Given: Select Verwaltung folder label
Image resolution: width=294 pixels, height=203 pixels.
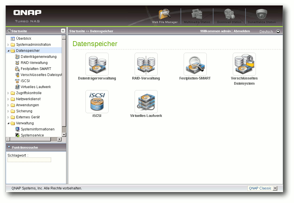Looking at the screenshot, I should pyautogui.click(x=25, y=123).
